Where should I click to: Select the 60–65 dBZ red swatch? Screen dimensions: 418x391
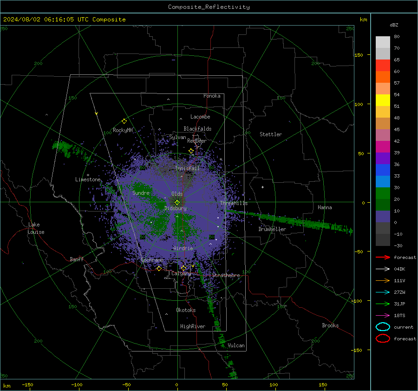pyautogui.click(x=383, y=66)
